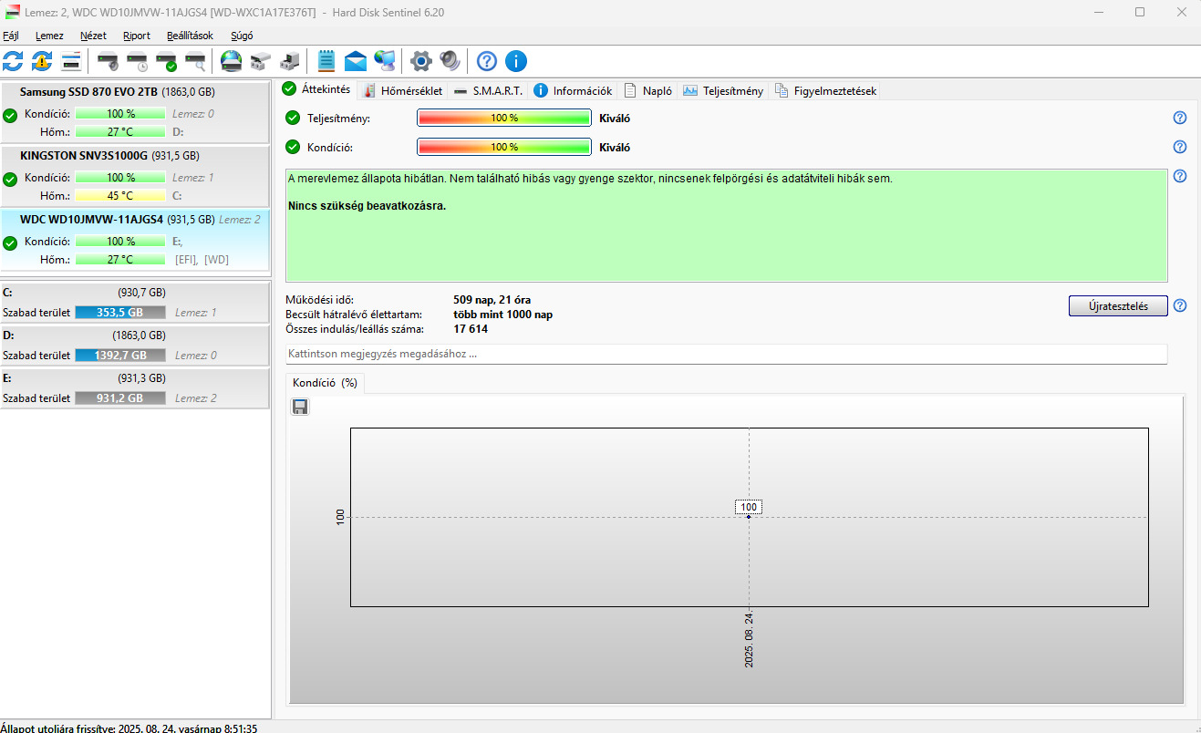Click the speaker sound toolbar icon

[450, 61]
